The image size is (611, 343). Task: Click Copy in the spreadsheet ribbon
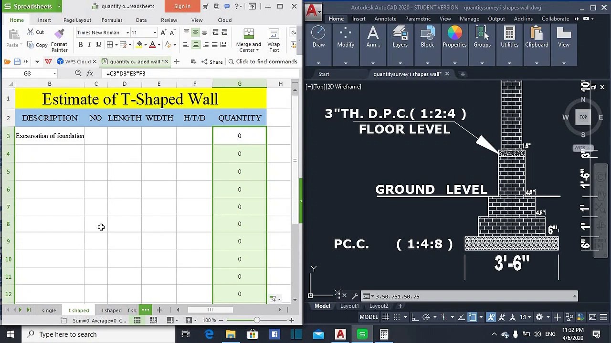point(37,45)
